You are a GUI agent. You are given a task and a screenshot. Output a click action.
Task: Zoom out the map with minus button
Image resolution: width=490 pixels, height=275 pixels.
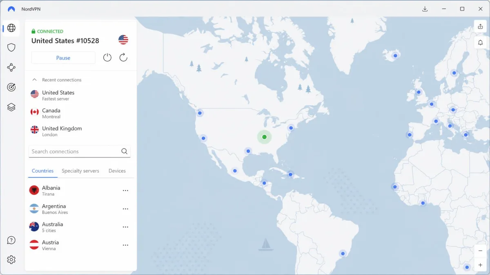pyautogui.click(x=480, y=251)
